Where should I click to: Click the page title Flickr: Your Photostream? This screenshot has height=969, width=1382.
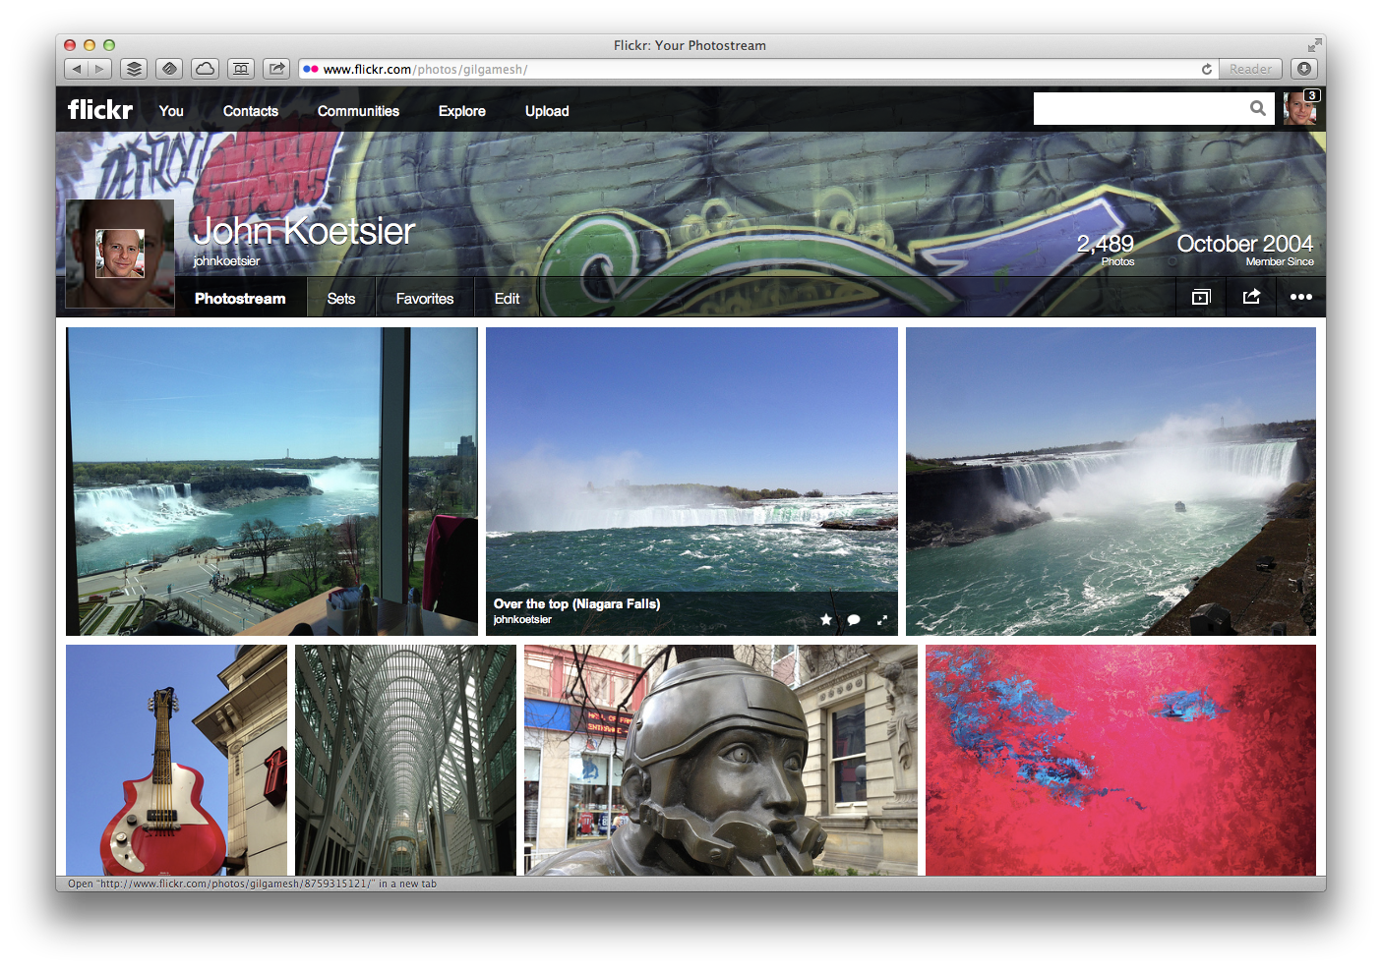click(690, 45)
